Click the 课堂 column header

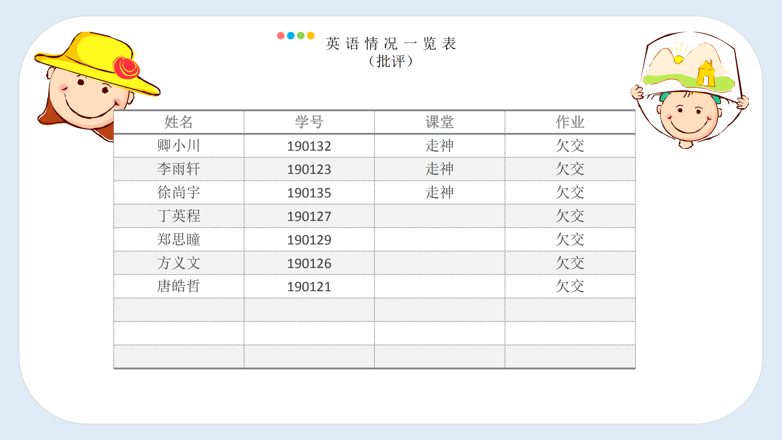coord(440,122)
